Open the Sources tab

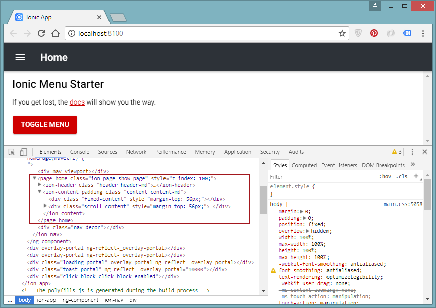tap(107, 152)
